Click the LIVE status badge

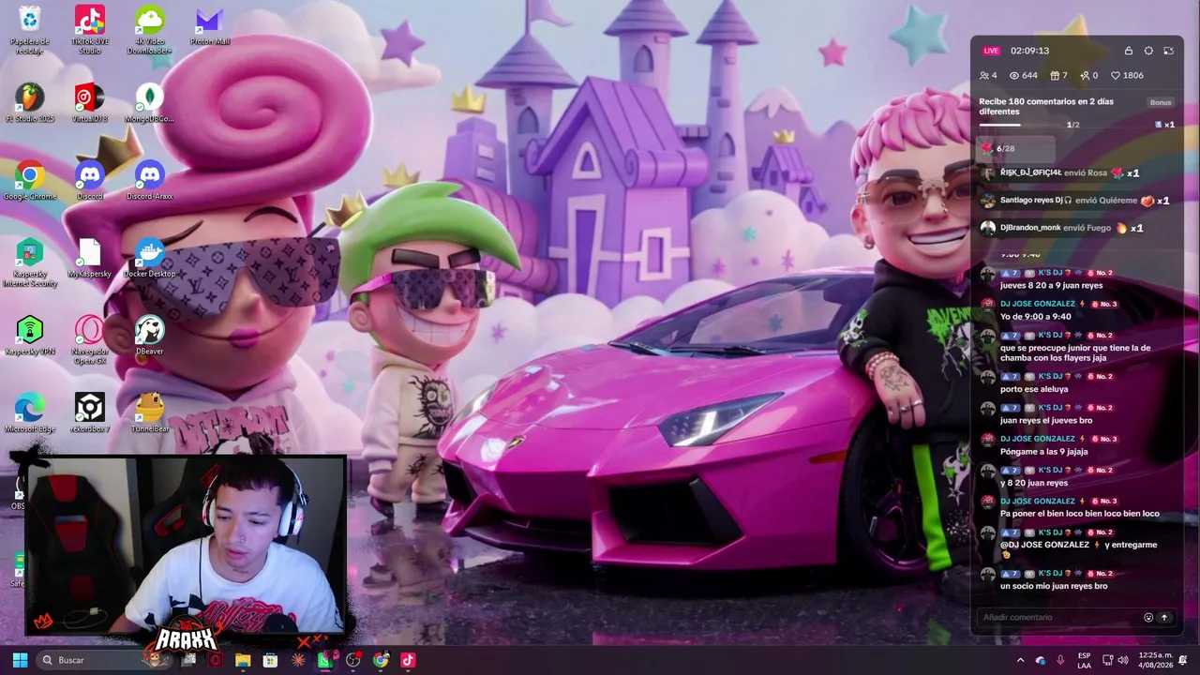pyautogui.click(x=991, y=51)
